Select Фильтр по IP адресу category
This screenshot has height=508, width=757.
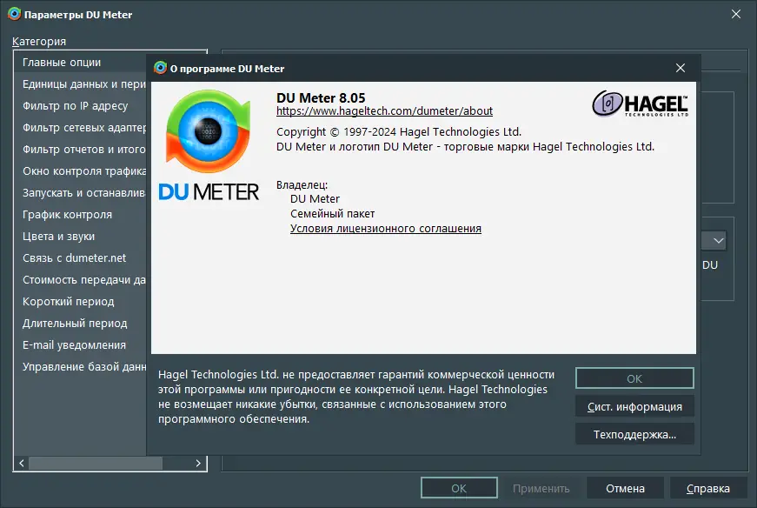click(80, 106)
